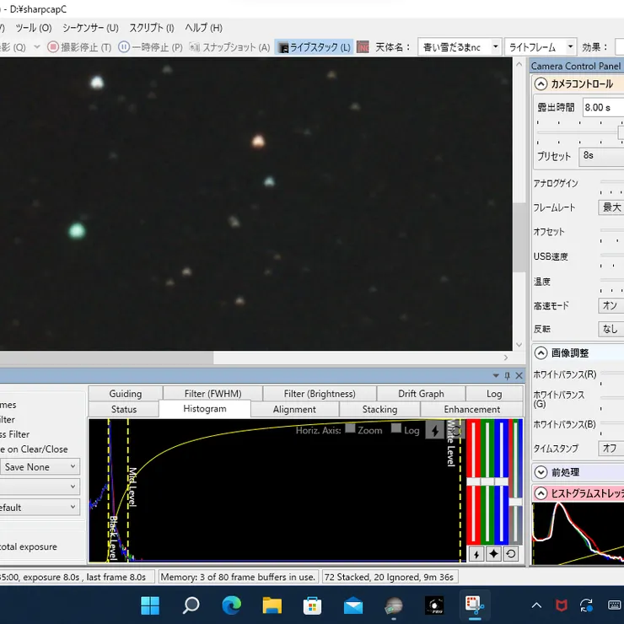The image size is (624, 624).
Task: Click the スナップショット (Snapshot) button
Action: point(229,47)
